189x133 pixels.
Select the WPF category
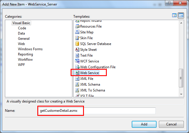pyautogui.click(x=21, y=64)
